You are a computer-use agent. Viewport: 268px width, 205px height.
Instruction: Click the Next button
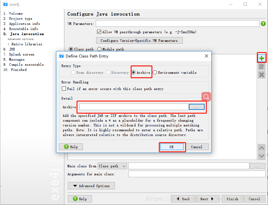click(x=207, y=199)
